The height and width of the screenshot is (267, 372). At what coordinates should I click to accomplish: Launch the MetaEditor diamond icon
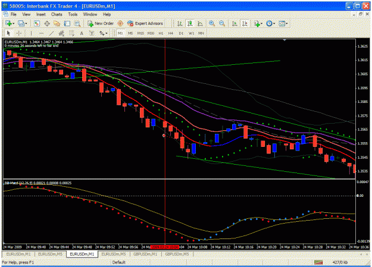tap(120, 23)
